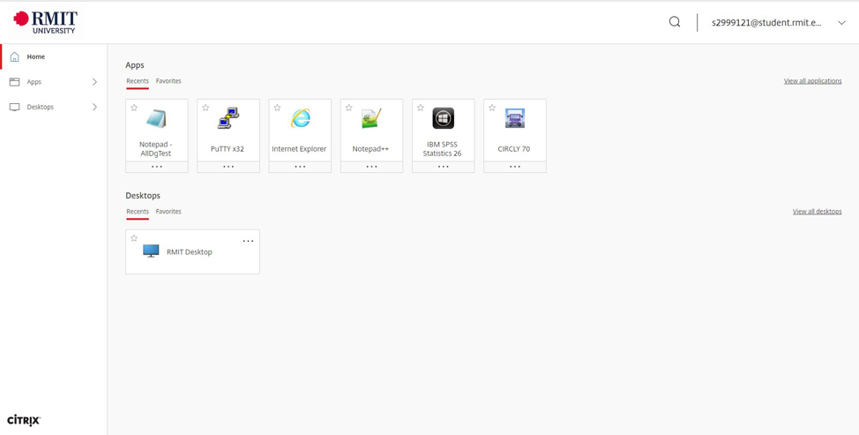The height and width of the screenshot is (435, 859).
Task: Launch Notepad++ application icon
Action: [x=371, y=118]
